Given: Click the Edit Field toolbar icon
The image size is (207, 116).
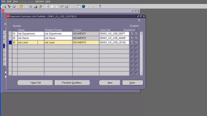Looking at the screenshot, I should pyautogui.click(x=74, y=6).
